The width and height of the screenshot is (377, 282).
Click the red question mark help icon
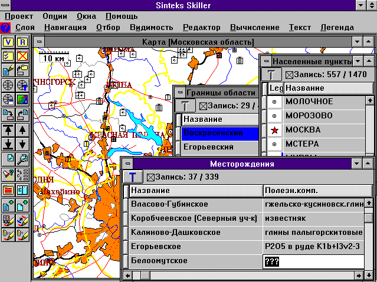coord(5,27)
